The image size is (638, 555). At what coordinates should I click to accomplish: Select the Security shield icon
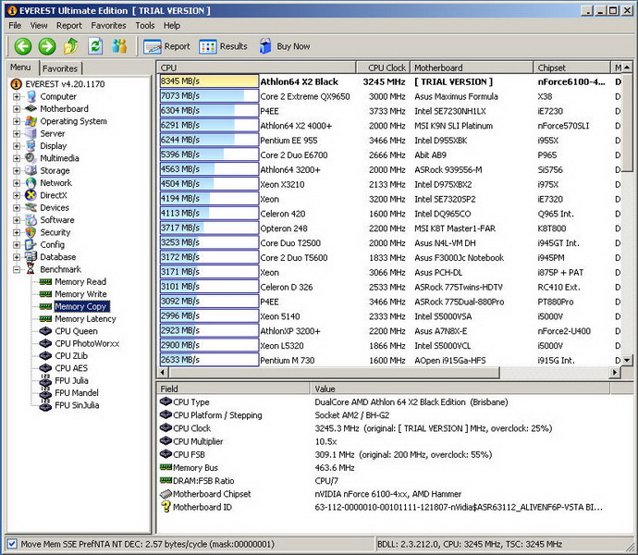[x=31, y=232]
